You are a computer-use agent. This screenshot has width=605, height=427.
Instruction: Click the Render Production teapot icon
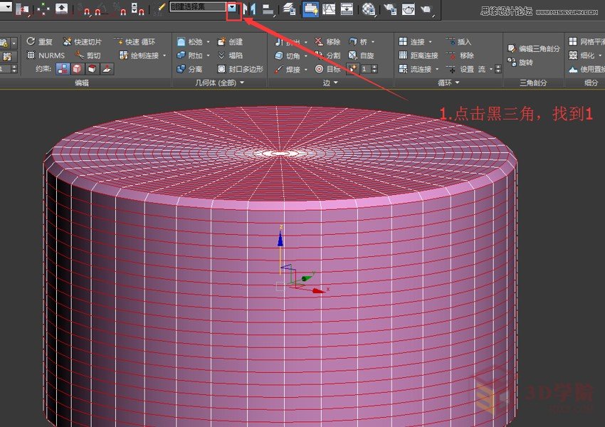(x=426, y=9)
